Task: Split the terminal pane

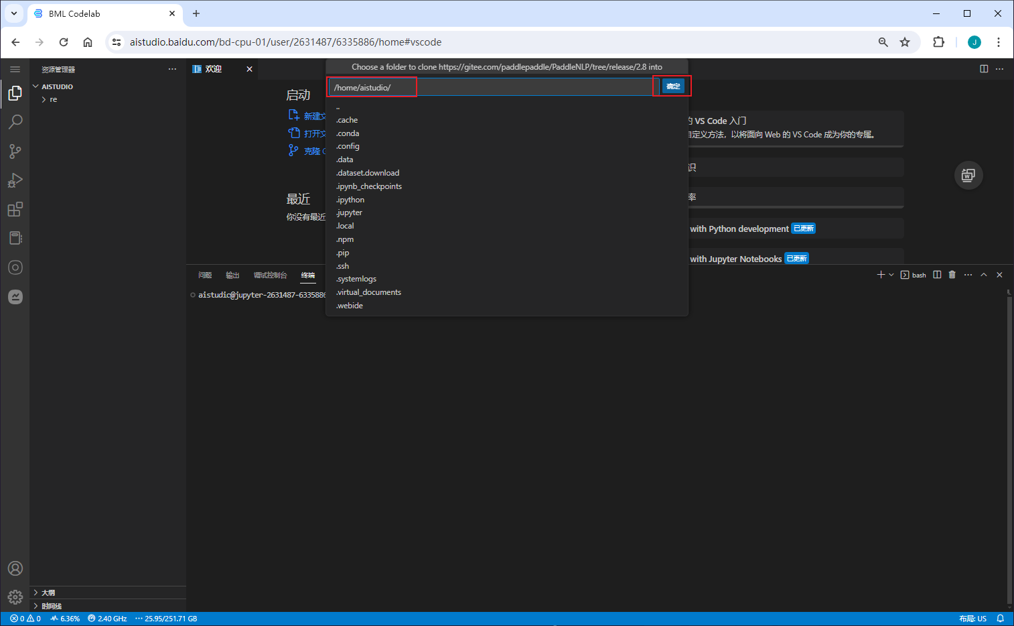Action: pos(937,275)
